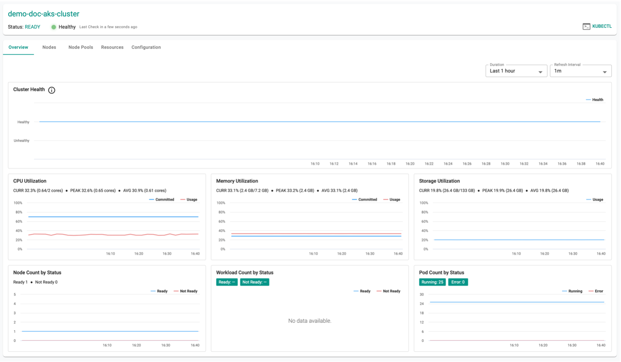Click the Unhealthy axis label
621x362 pixels.
21,141
